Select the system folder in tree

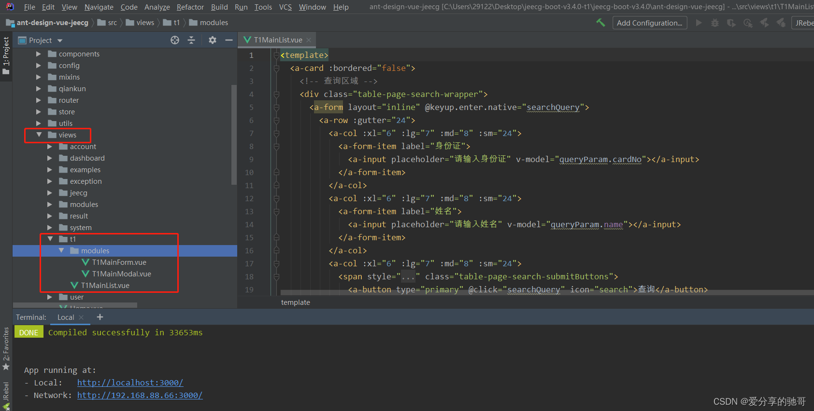tap(80, 228)
